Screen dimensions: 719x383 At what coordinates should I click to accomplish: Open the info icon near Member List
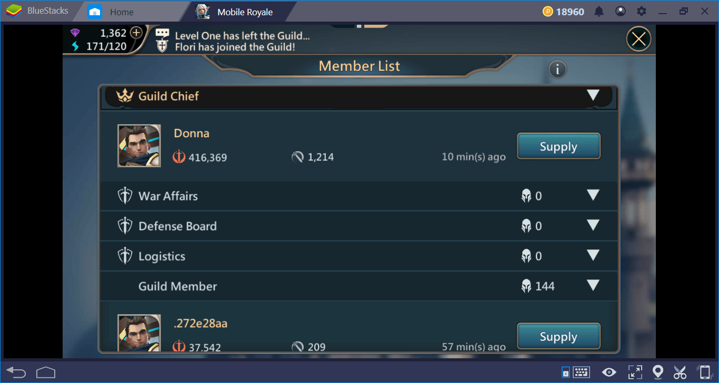[x=557, y=69]
